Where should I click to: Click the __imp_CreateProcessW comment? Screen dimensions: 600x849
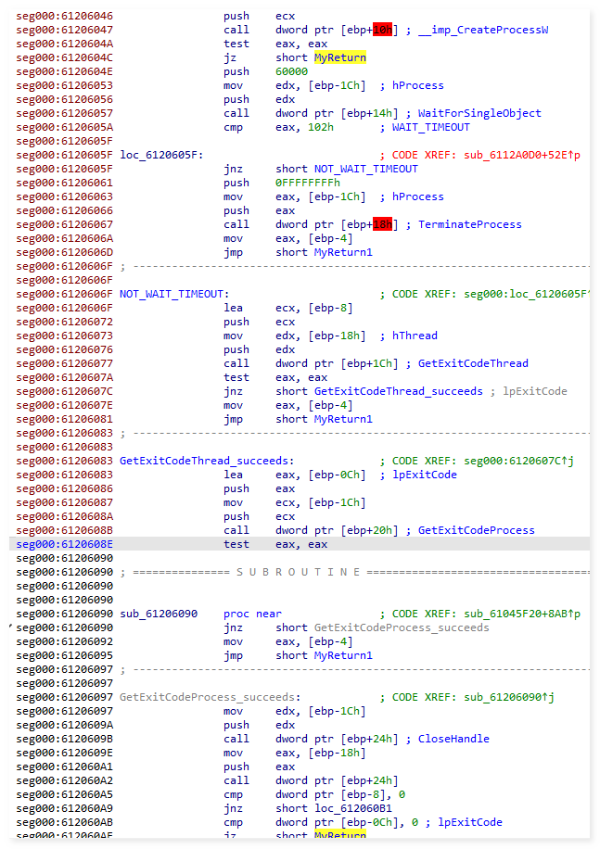[x=483, y=30]
